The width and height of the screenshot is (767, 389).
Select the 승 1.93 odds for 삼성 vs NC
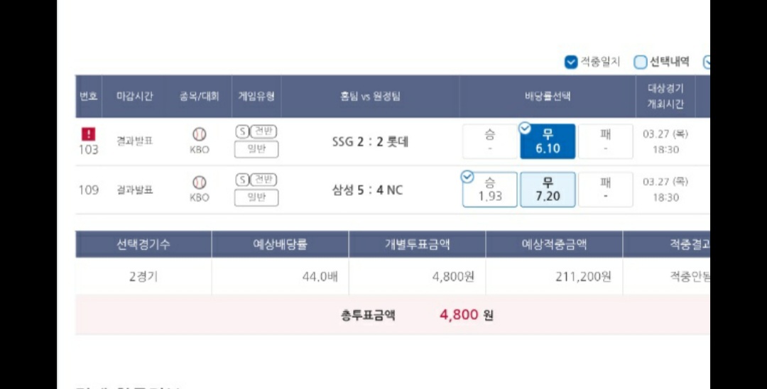click(x=490, y=190)
